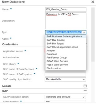Collapse the SAP section icon

pos(85,90)
